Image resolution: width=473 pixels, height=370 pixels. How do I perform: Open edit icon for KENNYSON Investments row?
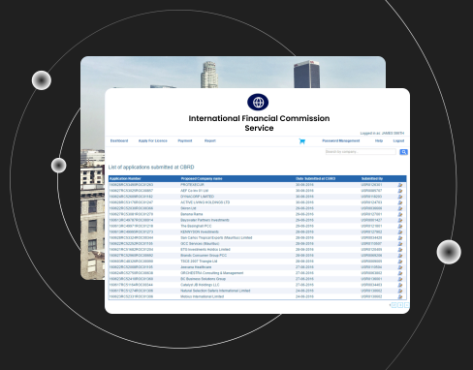point(400,231)
